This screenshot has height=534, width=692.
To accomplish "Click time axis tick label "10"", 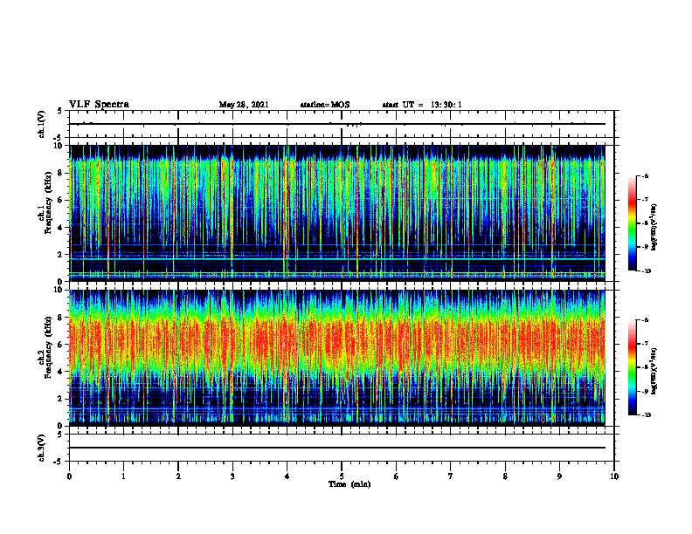I will click(614, 476).
